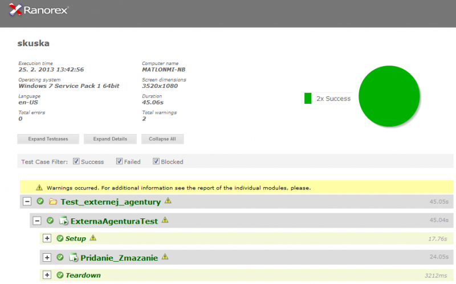Click the warning triangle after Pridanie_Zmazanie
This screenshot has height=284, width=456.
[x=165, y=257]
